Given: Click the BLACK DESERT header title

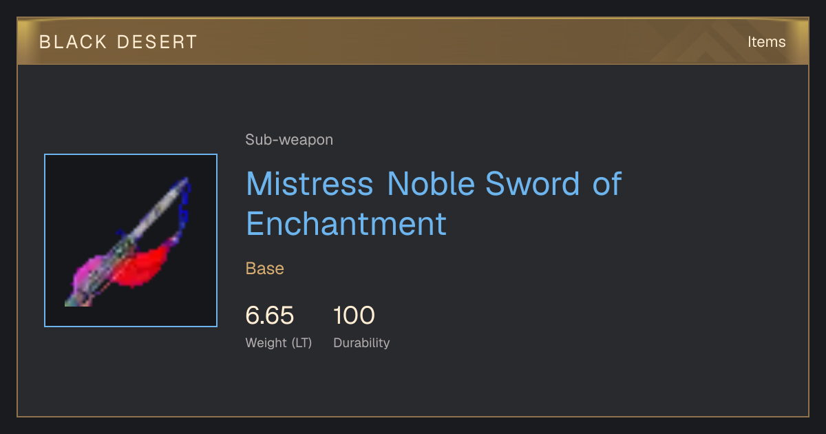Looking at the screenshot, I should 118,42.
